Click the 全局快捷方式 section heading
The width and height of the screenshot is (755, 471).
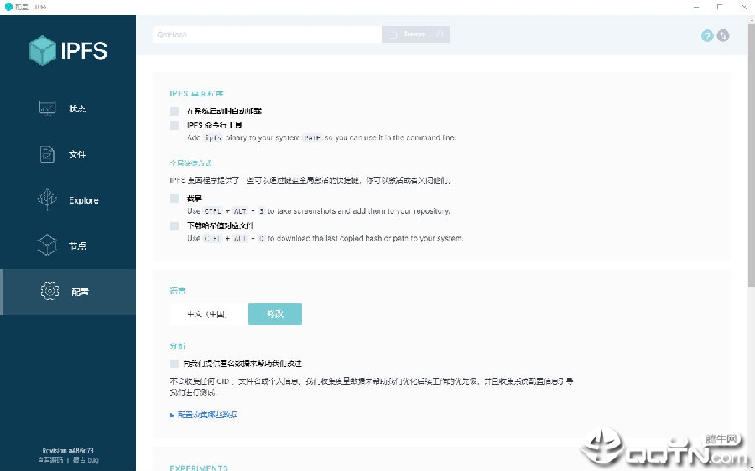point(190,163)
